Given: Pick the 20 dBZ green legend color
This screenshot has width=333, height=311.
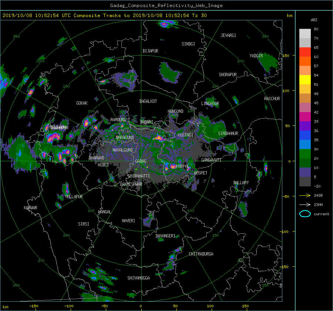Looking at the screenshot, I should pyautogui.click(x=305, y=154).
